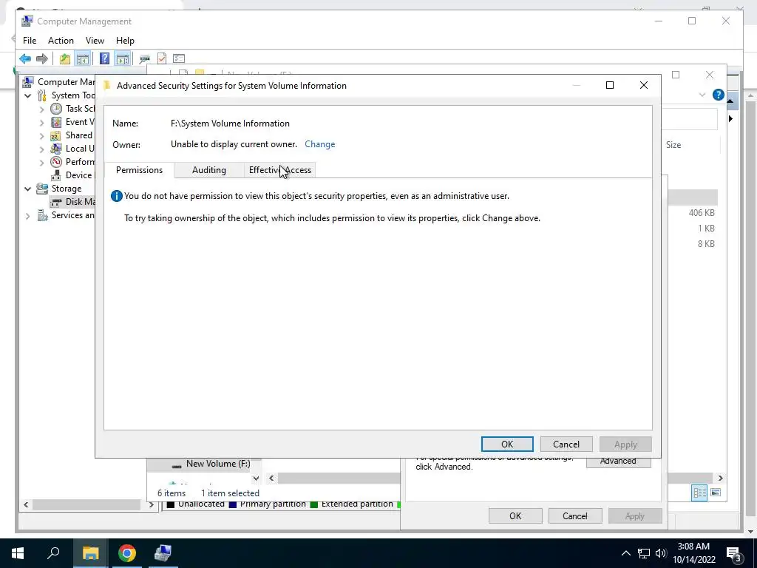Switch to the Permissions tab

139,170
